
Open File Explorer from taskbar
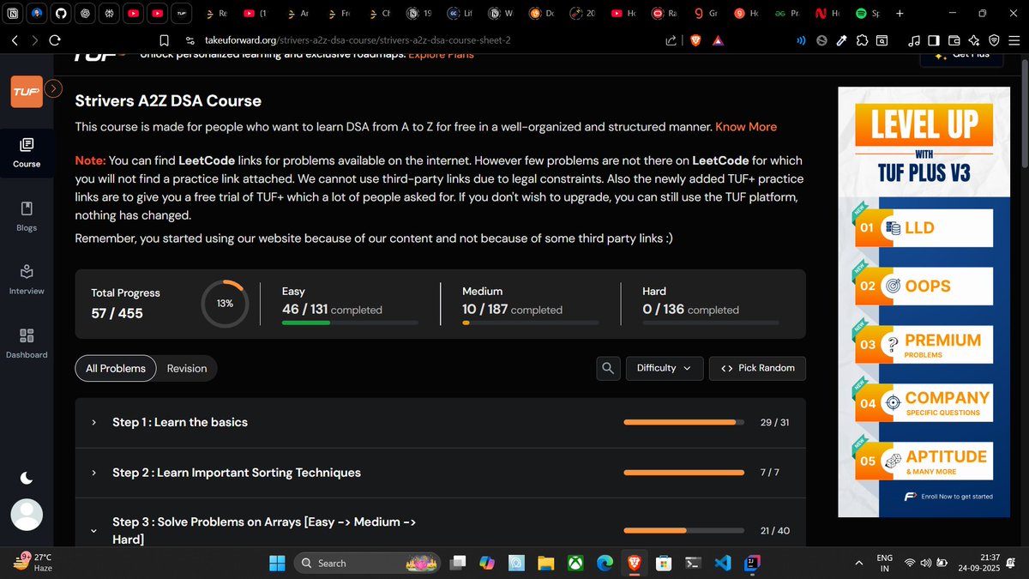545,563
